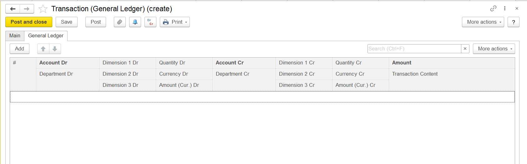Screen dimensions: 527x164
Task: Open the kebab options menu
Action: [x=505, y=8]
